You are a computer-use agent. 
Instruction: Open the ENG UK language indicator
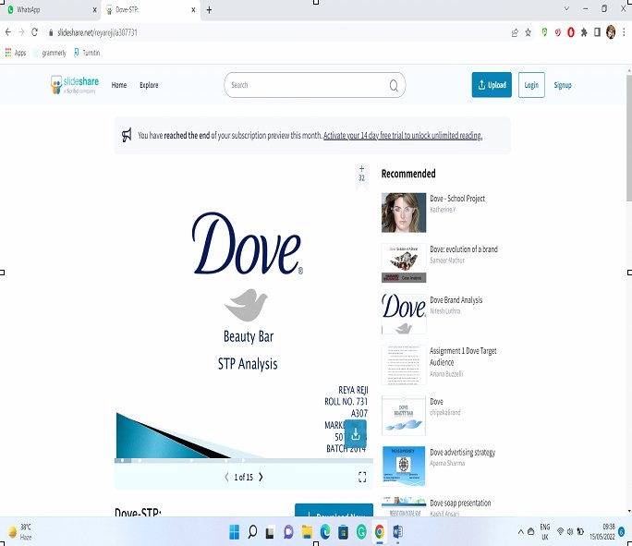point(545,532)
